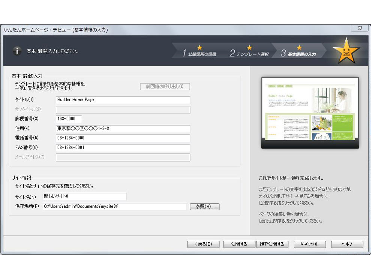
Task: Go back with 戻る(B) button
Action: click(x=203, y=244)
